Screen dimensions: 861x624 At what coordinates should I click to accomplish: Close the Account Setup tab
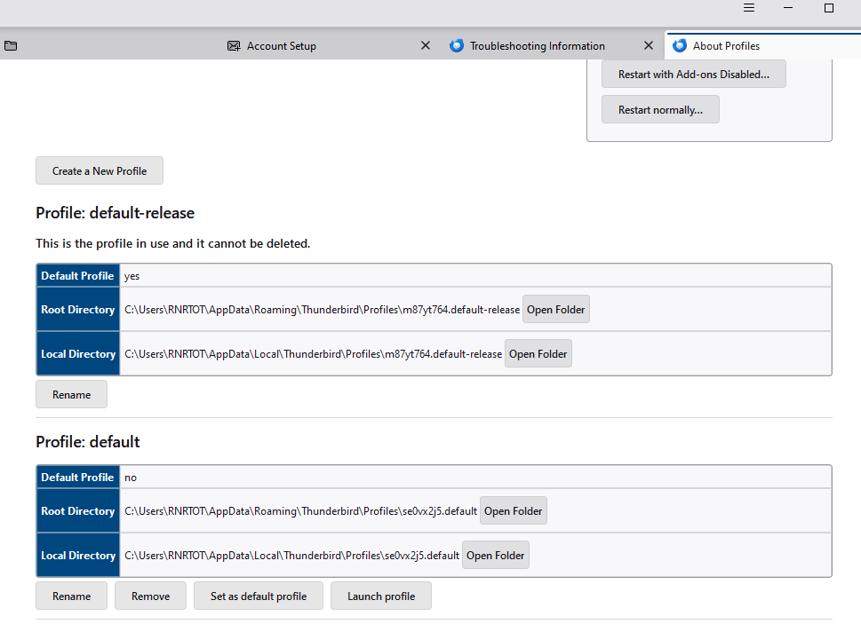[426, 45]
